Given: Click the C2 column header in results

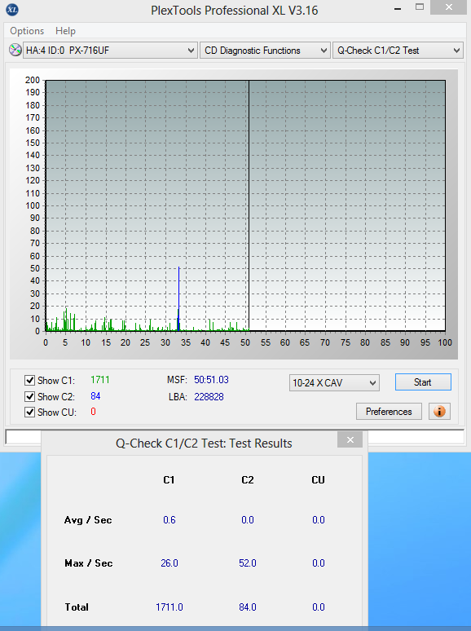Looking at the screenshot, I should point(248,479).
